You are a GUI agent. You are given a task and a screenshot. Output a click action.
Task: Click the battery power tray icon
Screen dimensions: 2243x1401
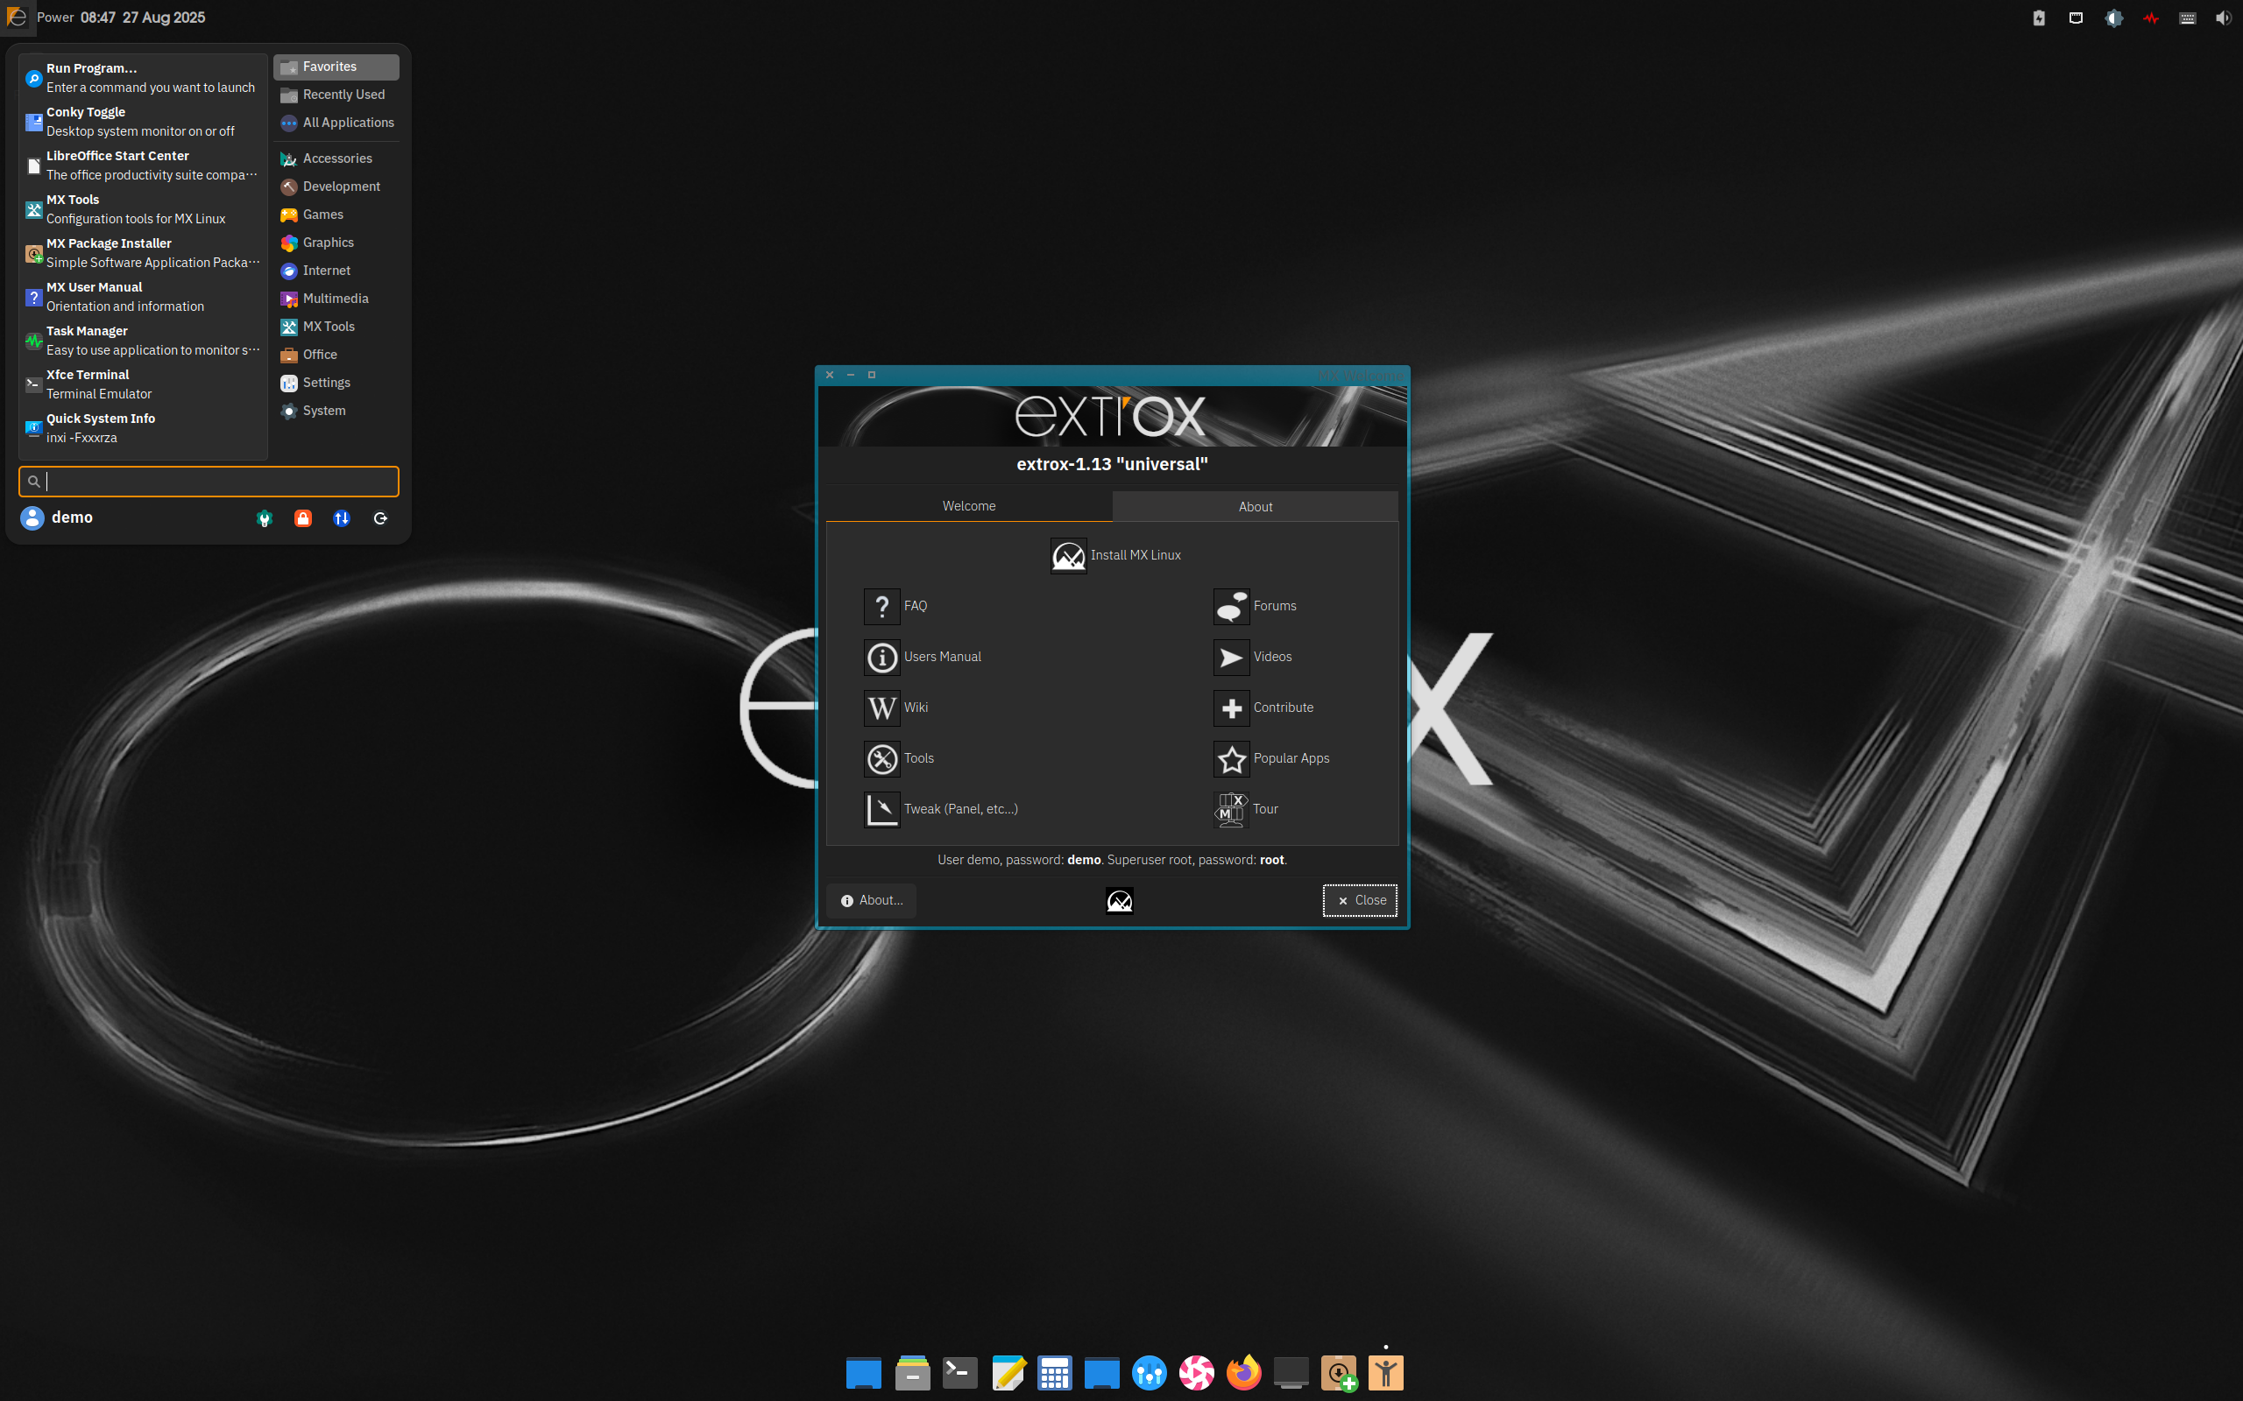click(2038, 18)
